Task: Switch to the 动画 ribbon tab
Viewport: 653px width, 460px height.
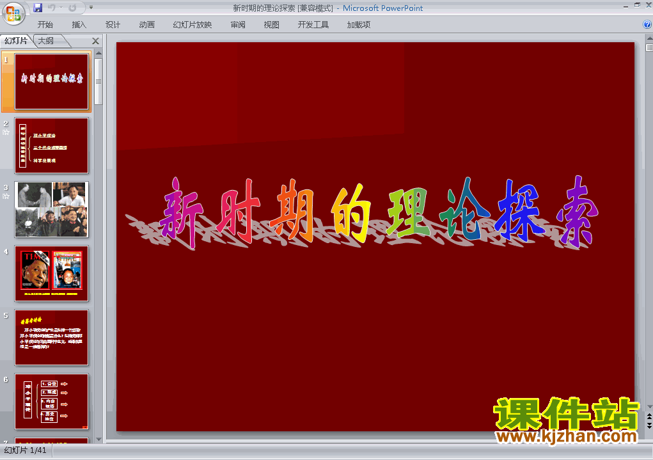Action: click(146, 24)
